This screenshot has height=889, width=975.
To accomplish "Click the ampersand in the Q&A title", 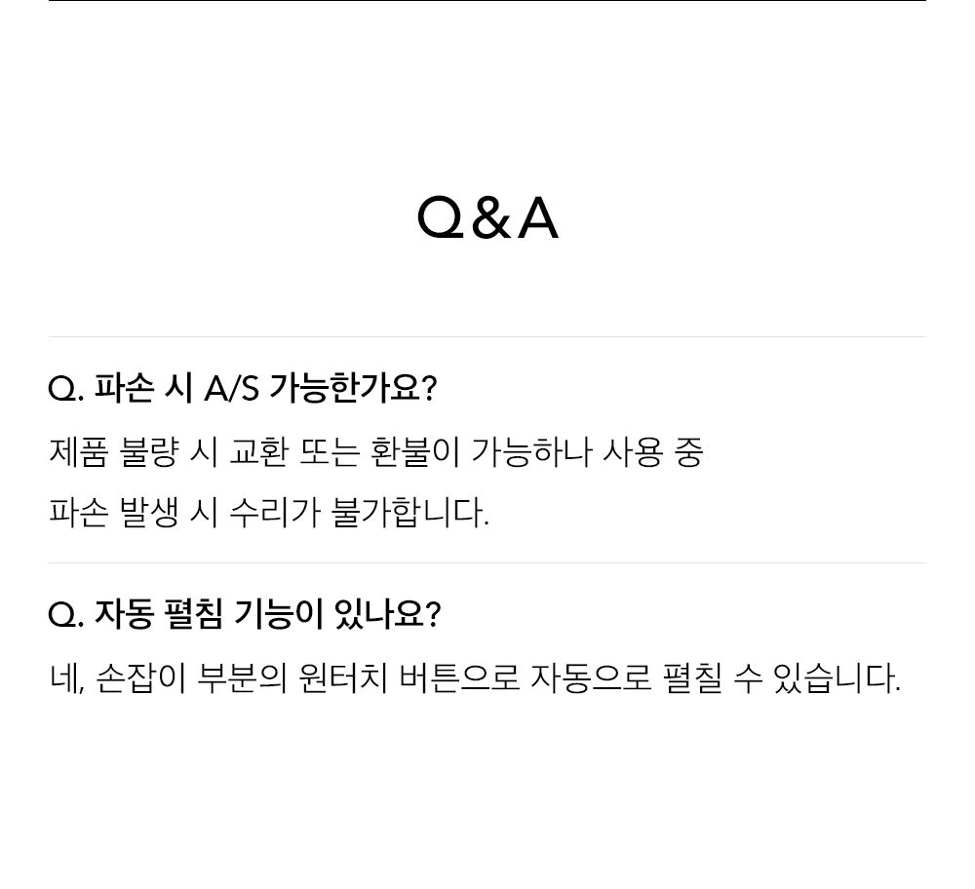I will pos(491,218).
